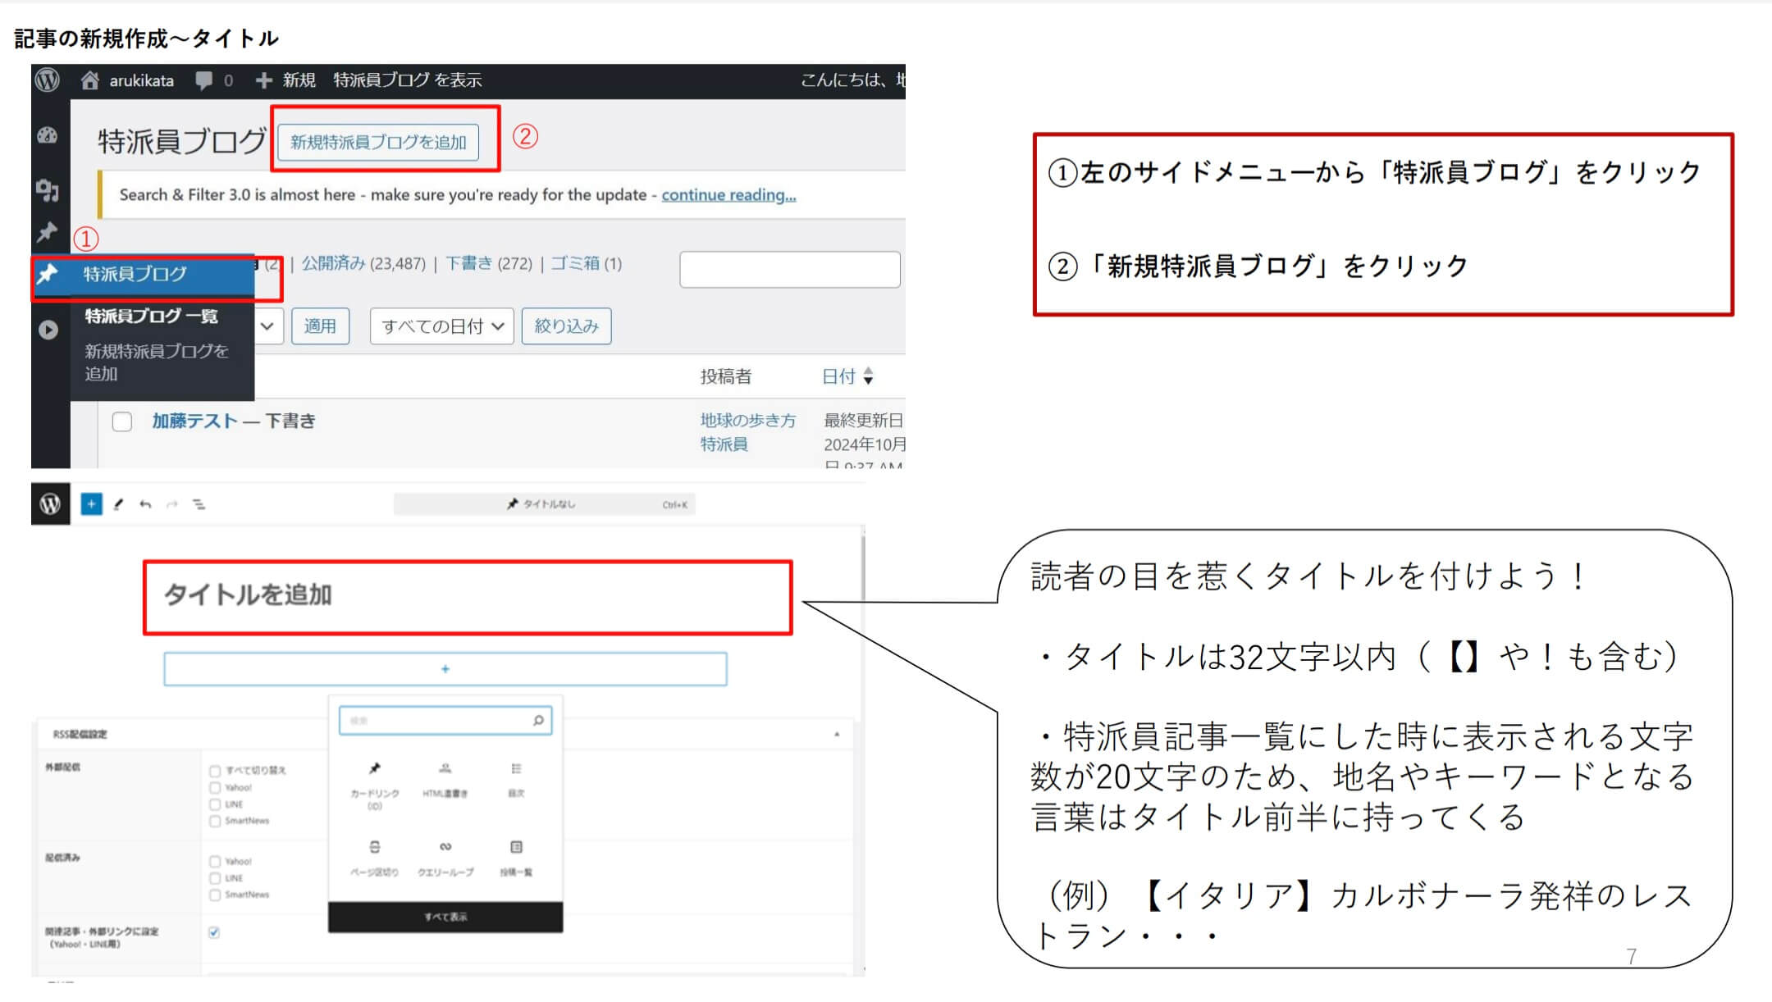This screenshot has width=1772, height=1002.
Task: Open author link 地球の歩き方 特派員
Action: pos(747,432)
